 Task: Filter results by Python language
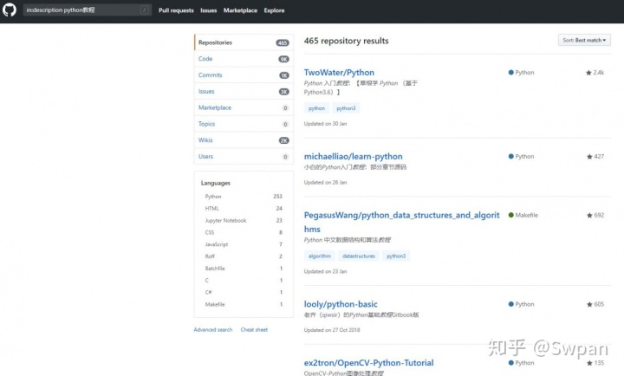[x=244, y=197]
